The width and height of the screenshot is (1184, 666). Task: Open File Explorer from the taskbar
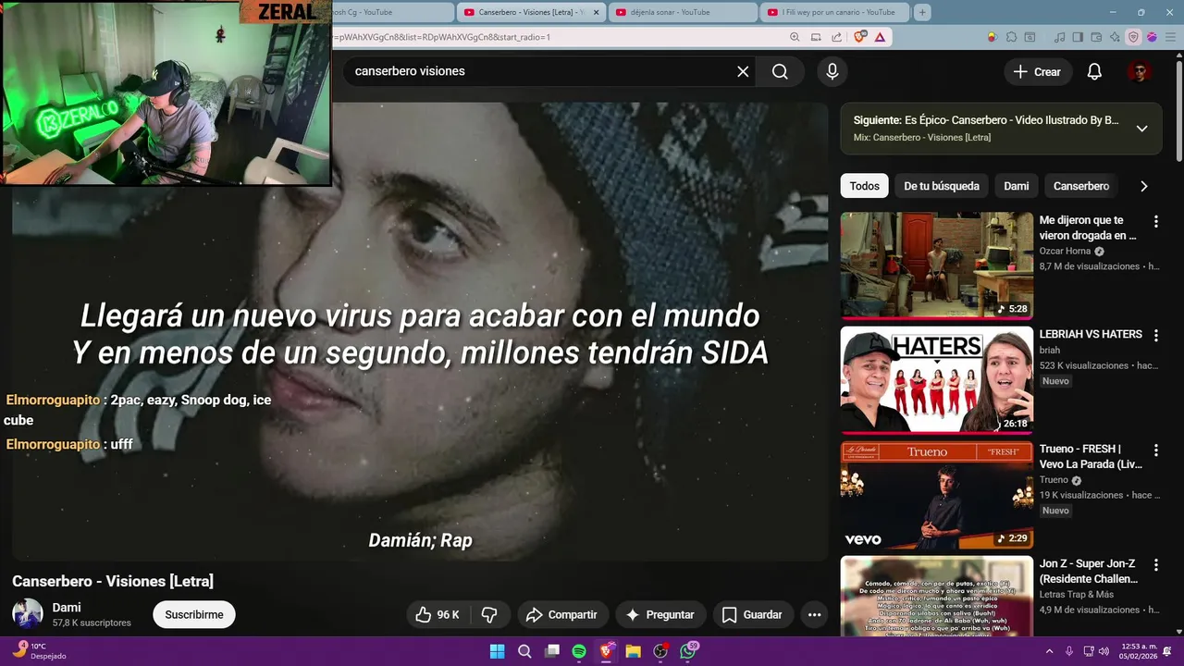634,651
